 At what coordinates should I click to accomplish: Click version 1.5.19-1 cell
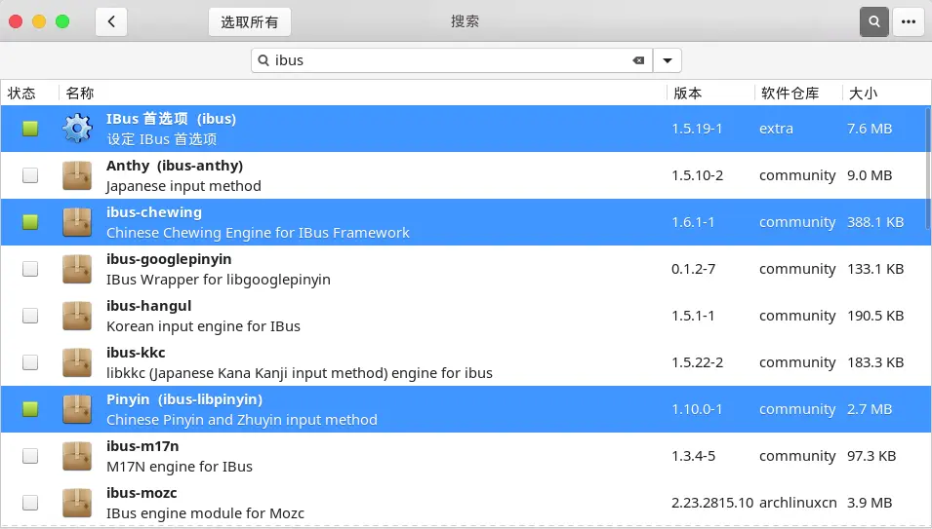click(697, 129)
